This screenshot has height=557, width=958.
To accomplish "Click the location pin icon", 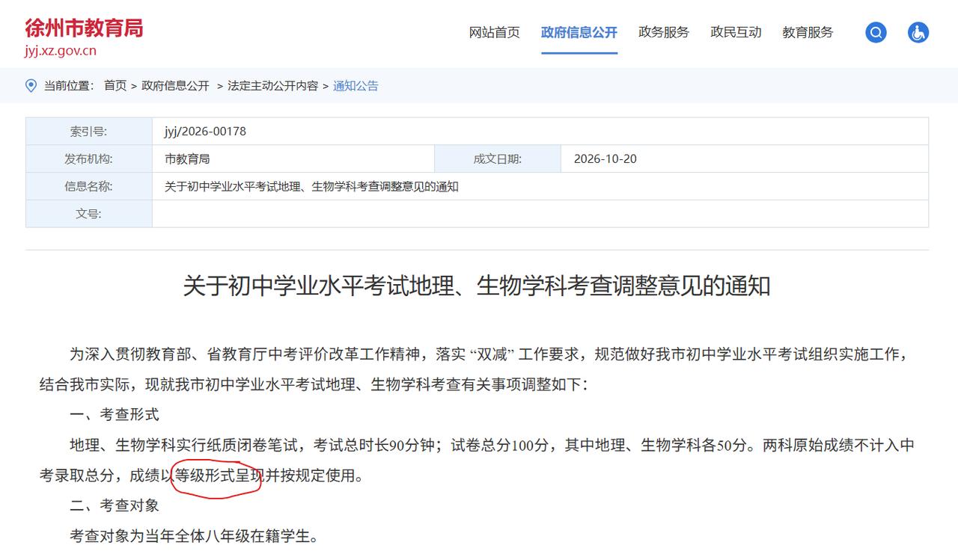I will (x=31, y=86).
